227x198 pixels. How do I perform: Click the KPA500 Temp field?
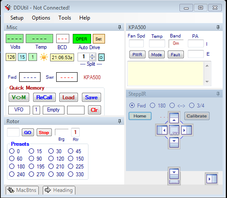coord(157,44)
